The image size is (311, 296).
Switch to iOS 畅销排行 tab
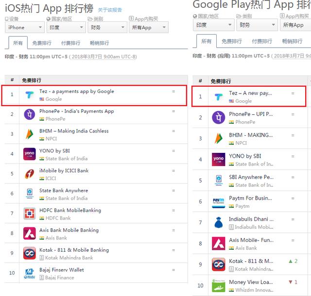coord(100,43)
